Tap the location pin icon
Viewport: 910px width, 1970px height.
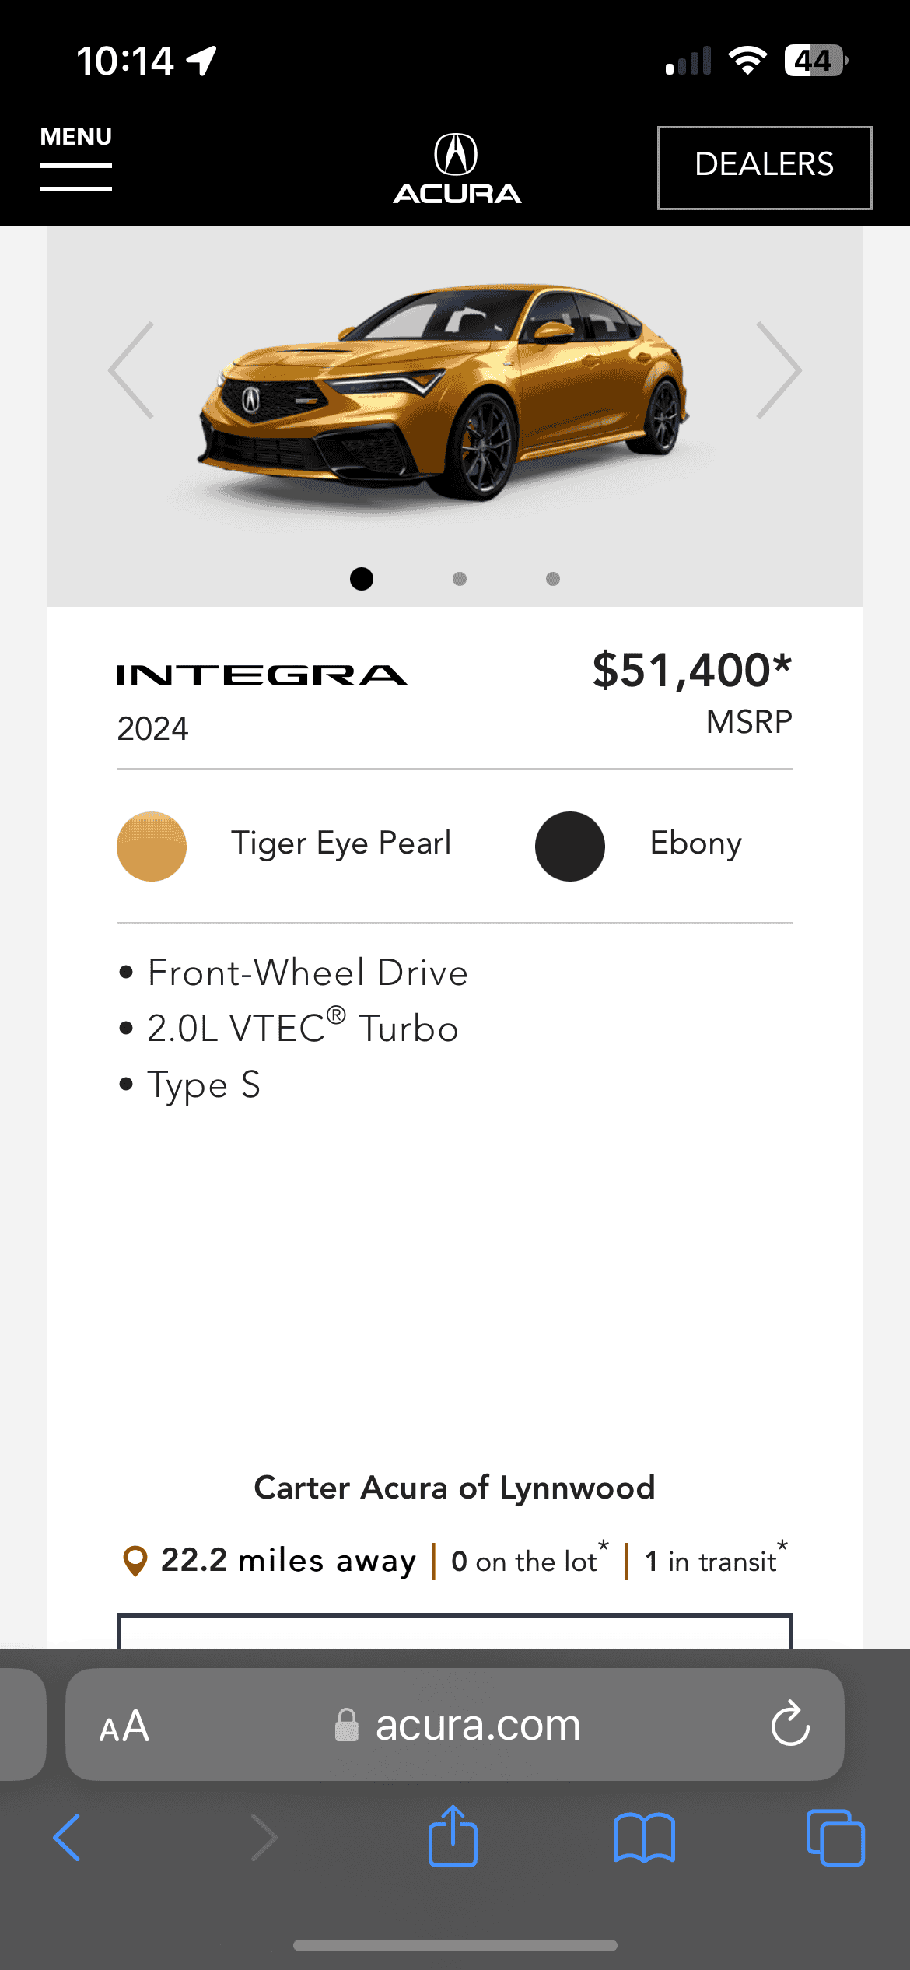[135, 1561]
